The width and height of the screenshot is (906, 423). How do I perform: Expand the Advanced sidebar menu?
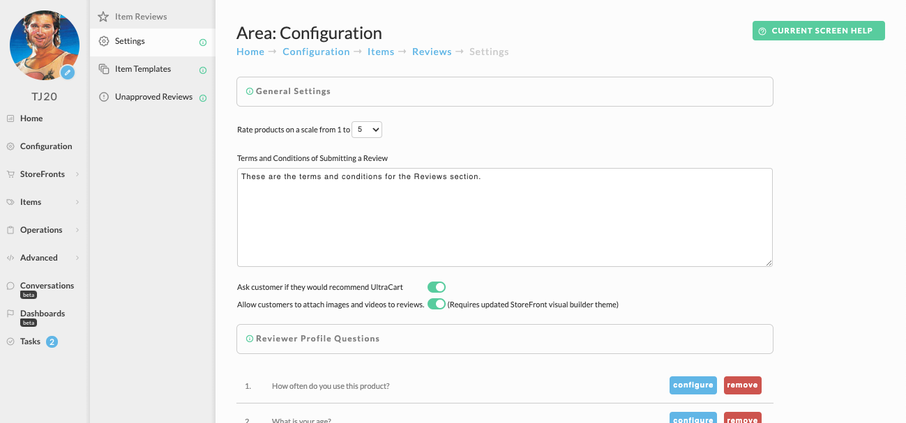pos(43,258)
